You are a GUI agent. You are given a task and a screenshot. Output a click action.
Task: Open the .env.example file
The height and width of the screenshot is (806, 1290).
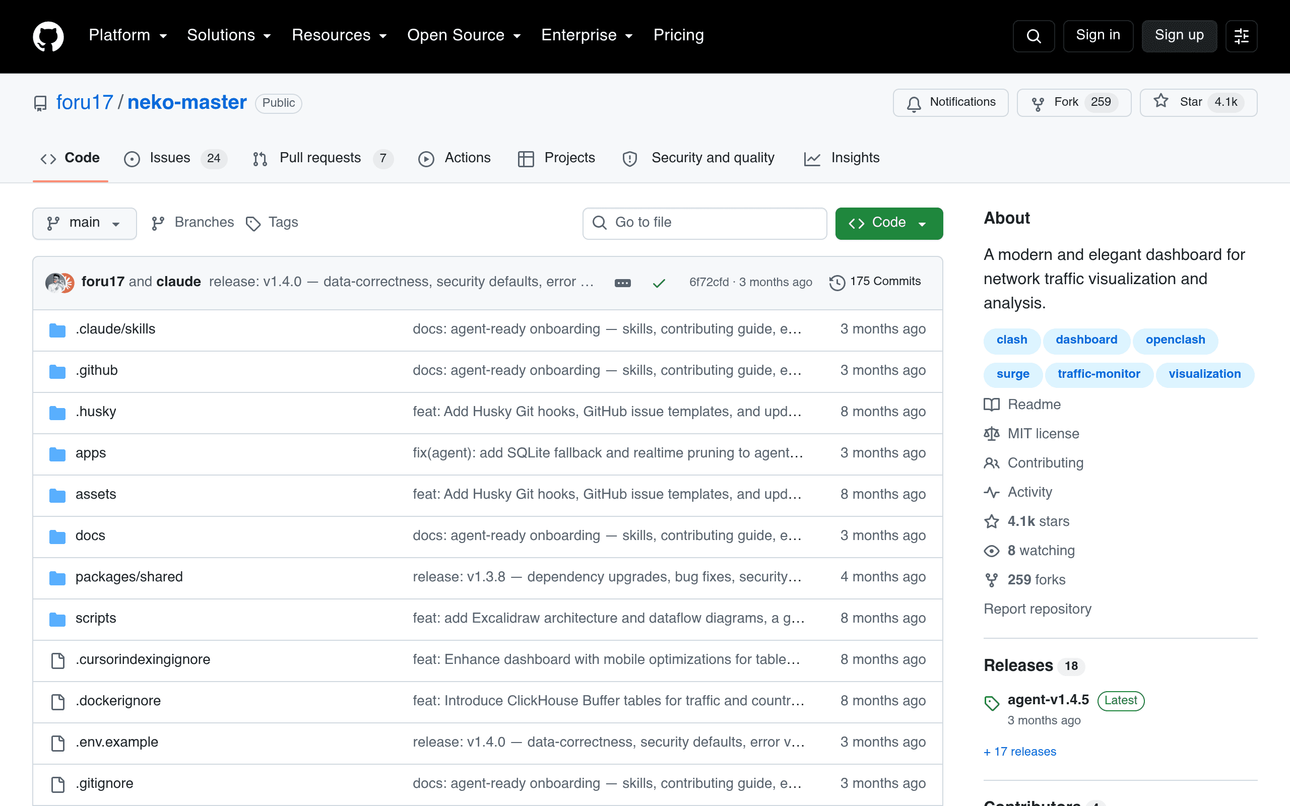point(117,743)
